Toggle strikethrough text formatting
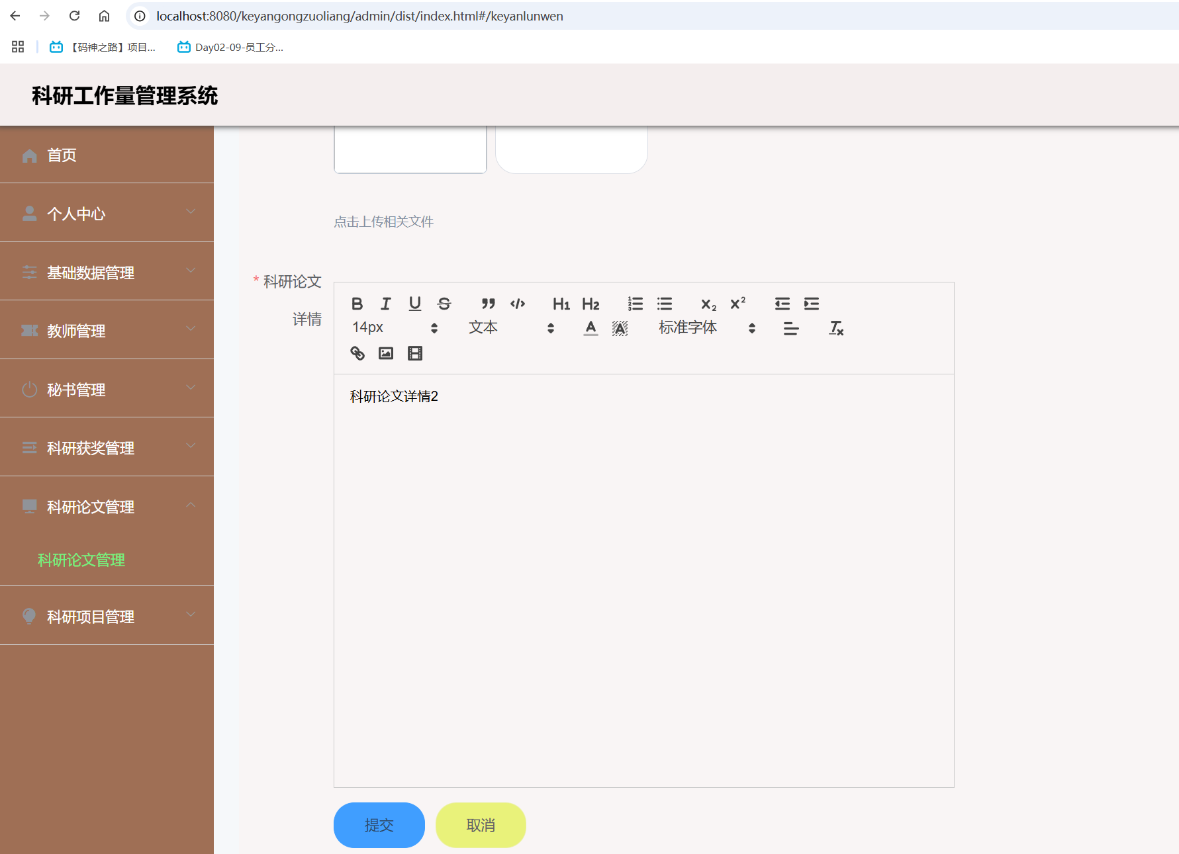Image resolution: width=1179 pixels, height=854 pixels. [444, 304]
